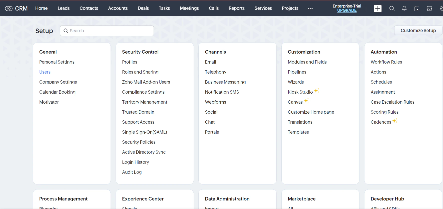Image resolution: width=443 pixels, height=209 pixels.
Task: Open Territory Management
Action: 145,102
